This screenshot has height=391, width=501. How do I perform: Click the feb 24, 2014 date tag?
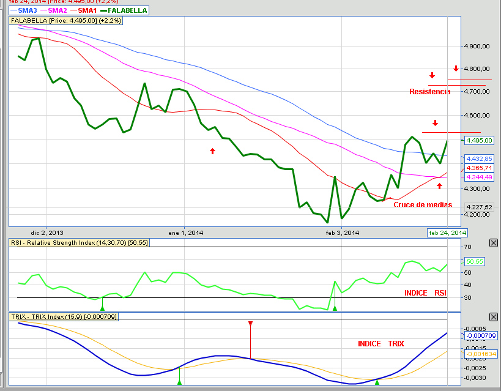tap(447, 233)
